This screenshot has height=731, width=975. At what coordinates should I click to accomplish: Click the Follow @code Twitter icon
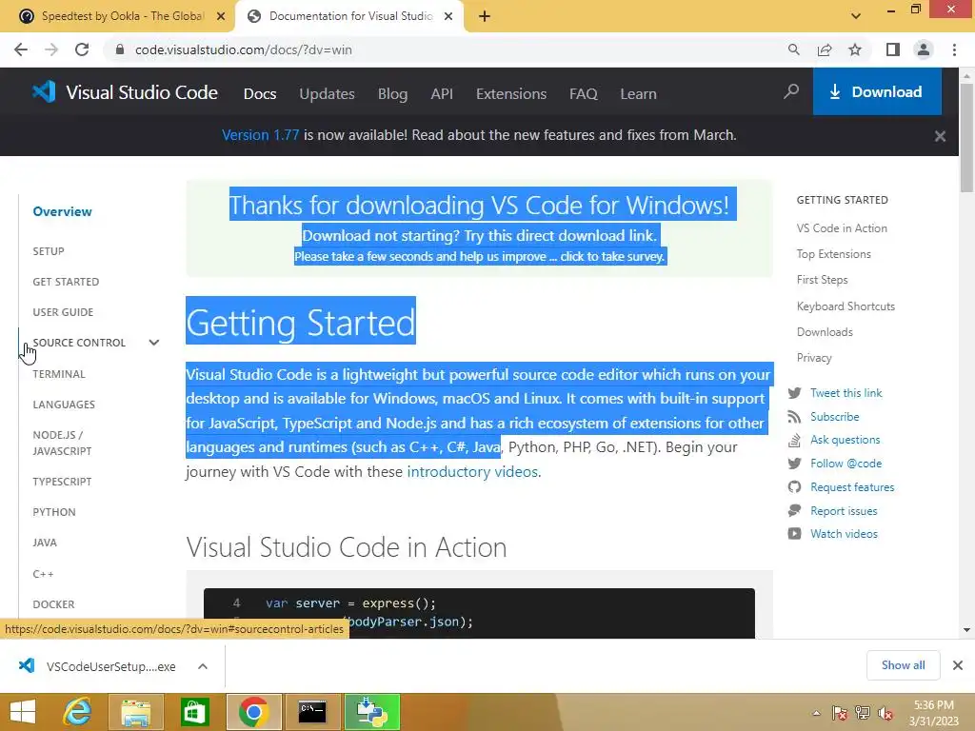[x=794, y=464]
